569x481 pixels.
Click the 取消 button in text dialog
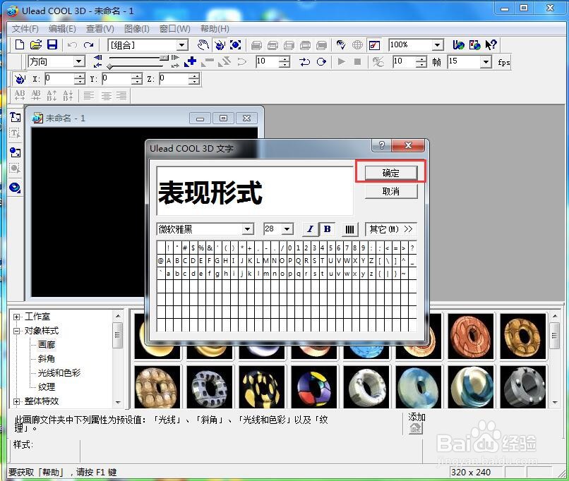pyautogui.click(x=391, y=191)
